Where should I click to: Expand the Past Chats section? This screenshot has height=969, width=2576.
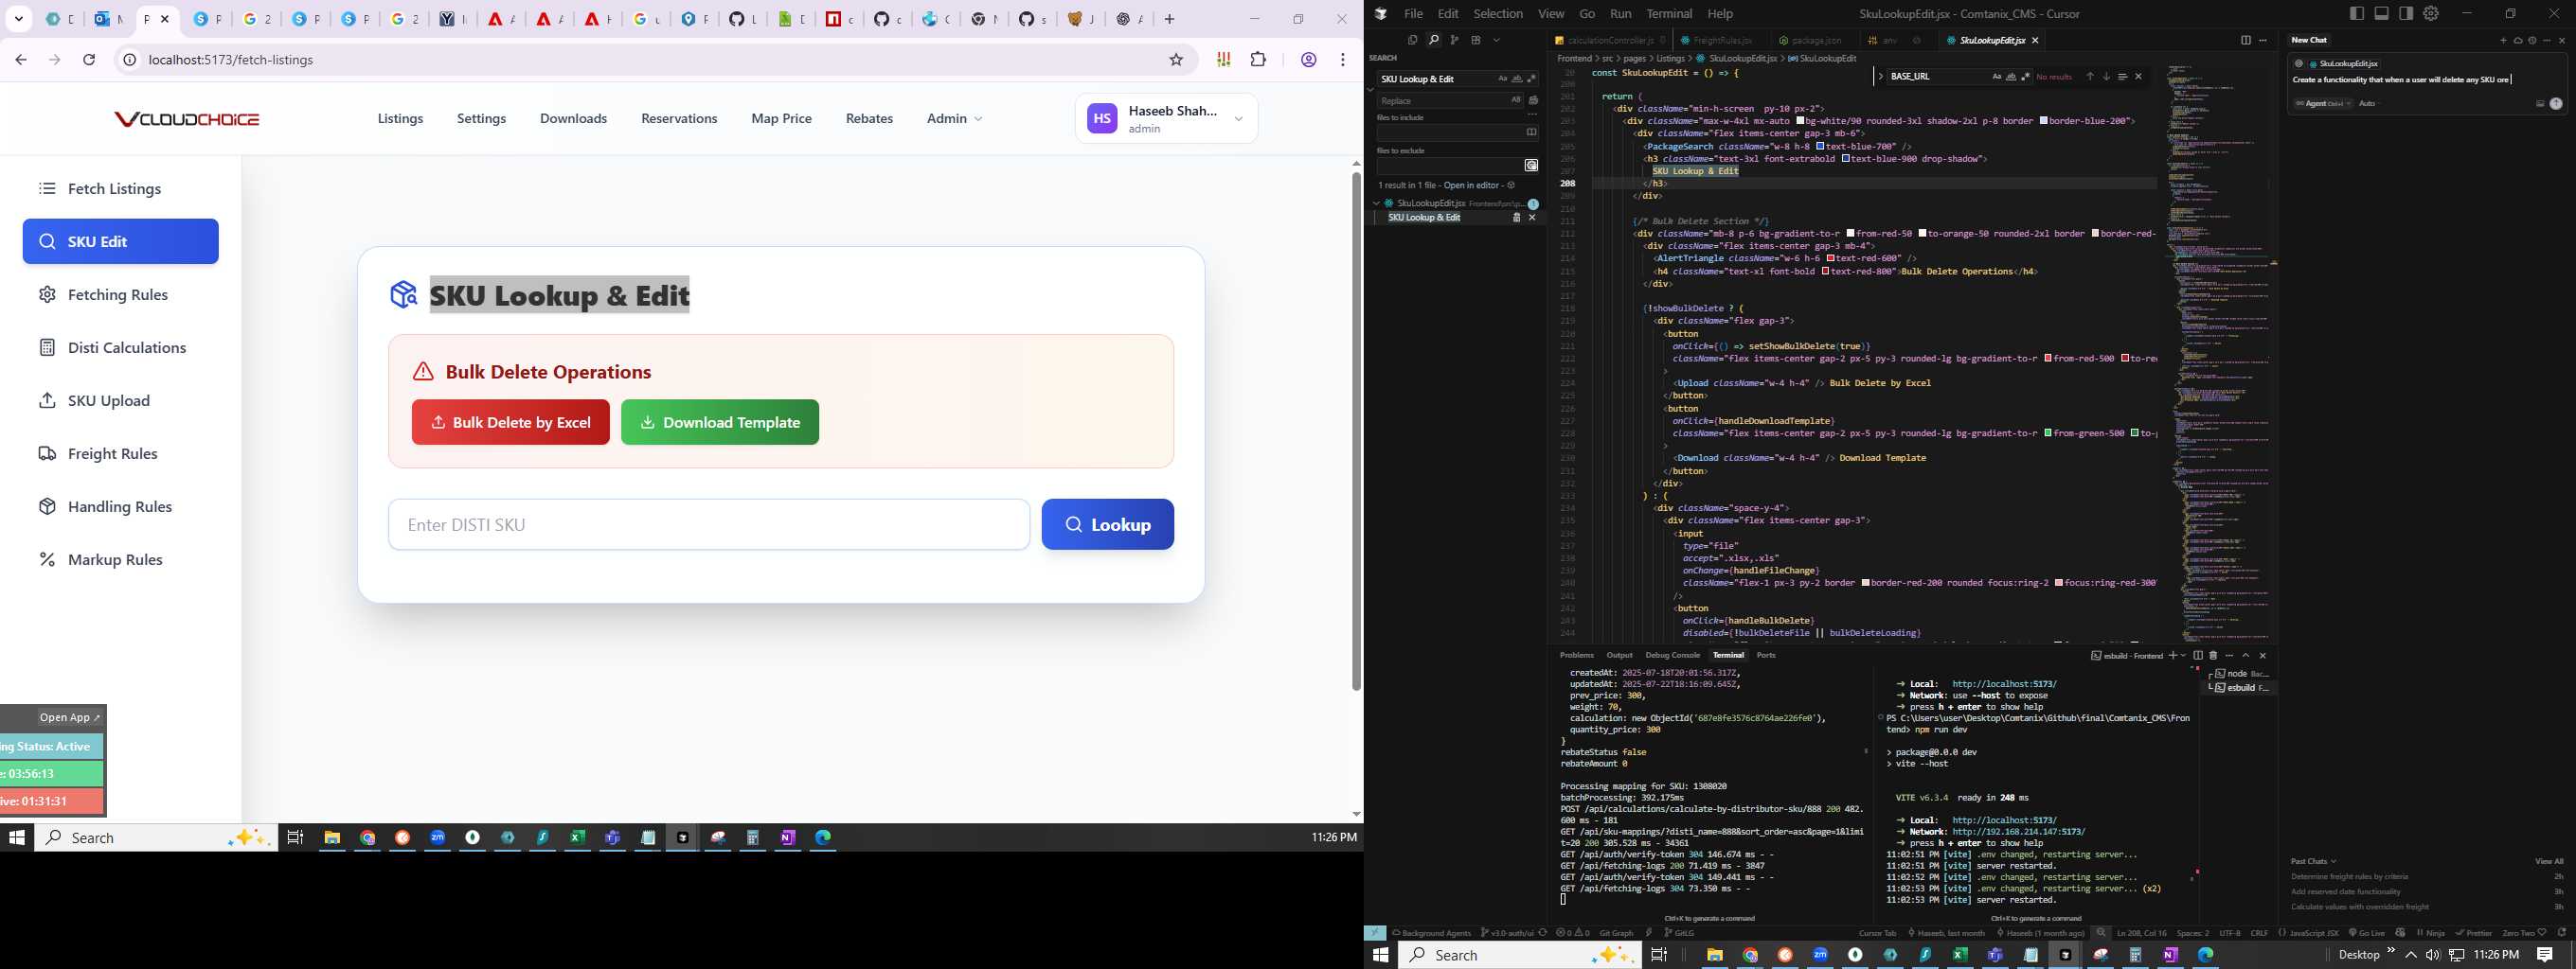point(2316,861)
